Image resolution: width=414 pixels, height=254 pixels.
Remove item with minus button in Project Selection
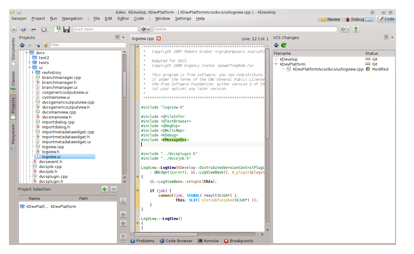114,189
